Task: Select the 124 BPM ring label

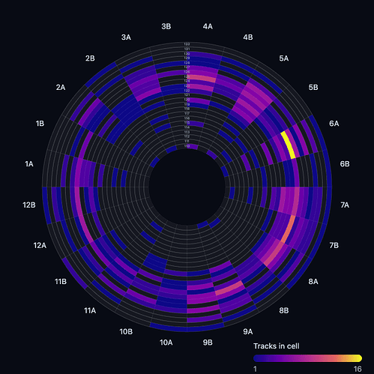Action: coord(187,81)
